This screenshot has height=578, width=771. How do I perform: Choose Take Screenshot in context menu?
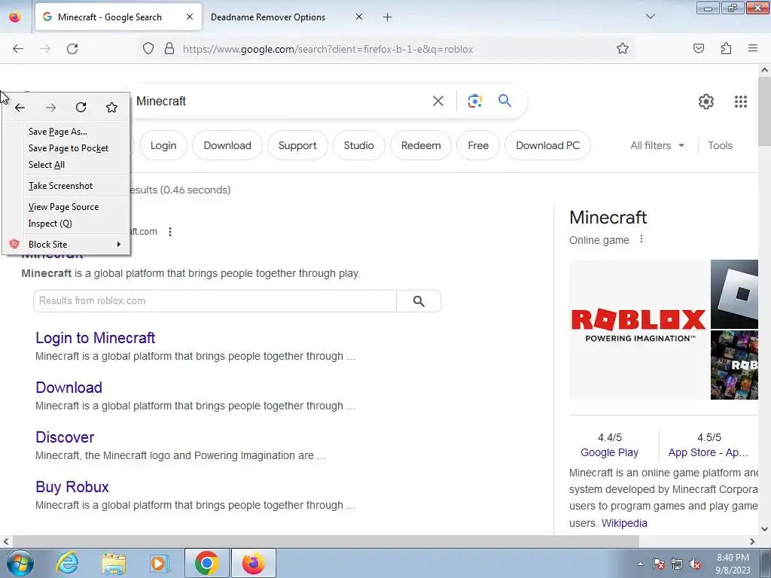click(66, 186)
